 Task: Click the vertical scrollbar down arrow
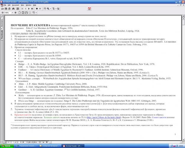click(183, 140)
